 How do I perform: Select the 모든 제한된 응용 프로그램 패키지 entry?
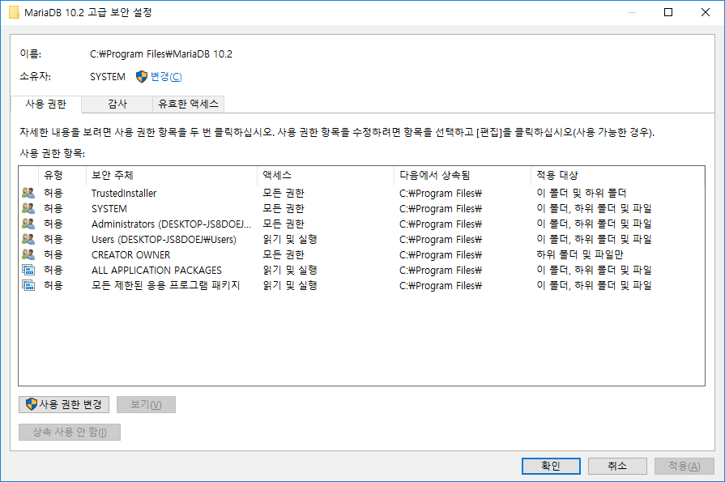(165, 285)
